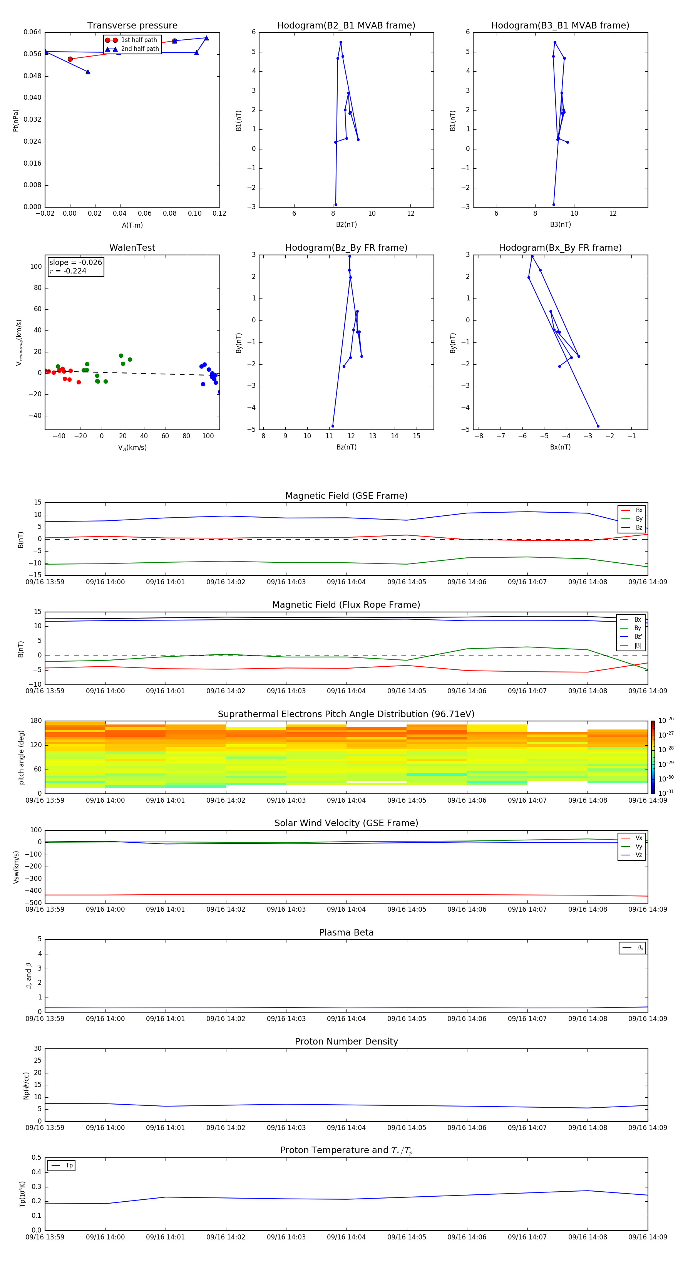Click the 'Pt(nPa)' y-axis label
This screenshot has height=1271, width=693.
(x=15, y=121)
